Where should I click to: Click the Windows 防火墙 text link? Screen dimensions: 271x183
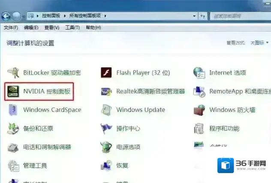(232, 110)
